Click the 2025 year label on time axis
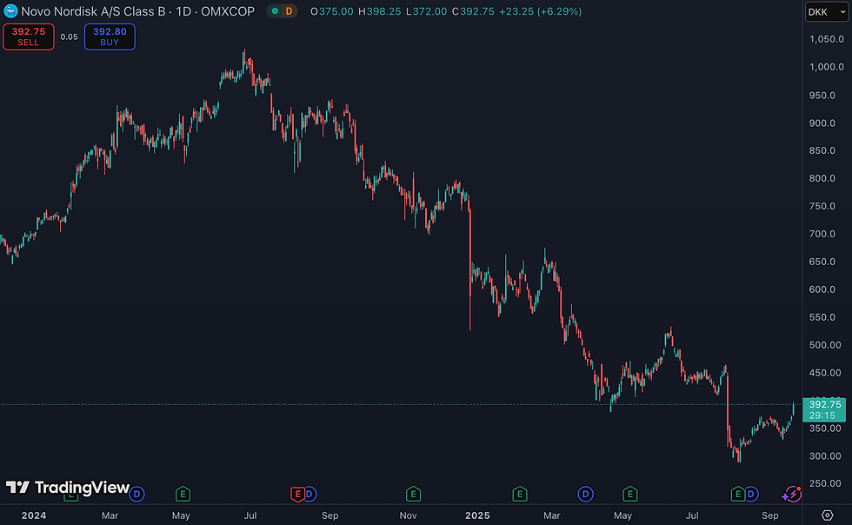The width and height of the screenshot is (852, 525). point(477,515)
